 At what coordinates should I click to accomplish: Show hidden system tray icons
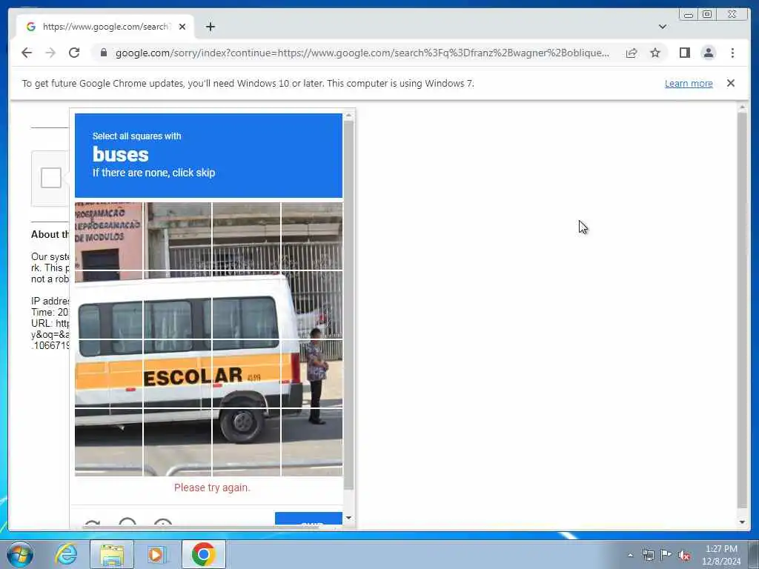(630, 555)
